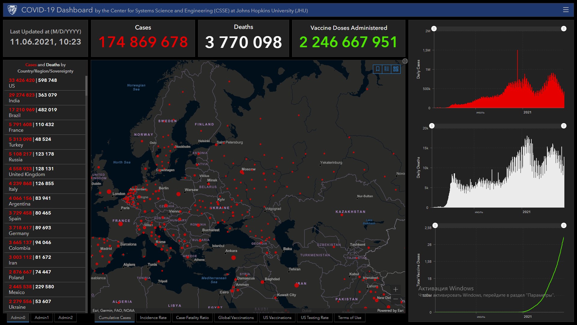Viewport: 577px width, 325px height.
Task: Open the hamburger menu in the header
Action: coord(566,10)
